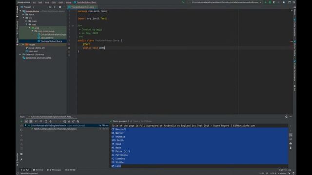Click the jsoup-demo breadcrumb in the navigation bar
312x175 pixels.
23,2
